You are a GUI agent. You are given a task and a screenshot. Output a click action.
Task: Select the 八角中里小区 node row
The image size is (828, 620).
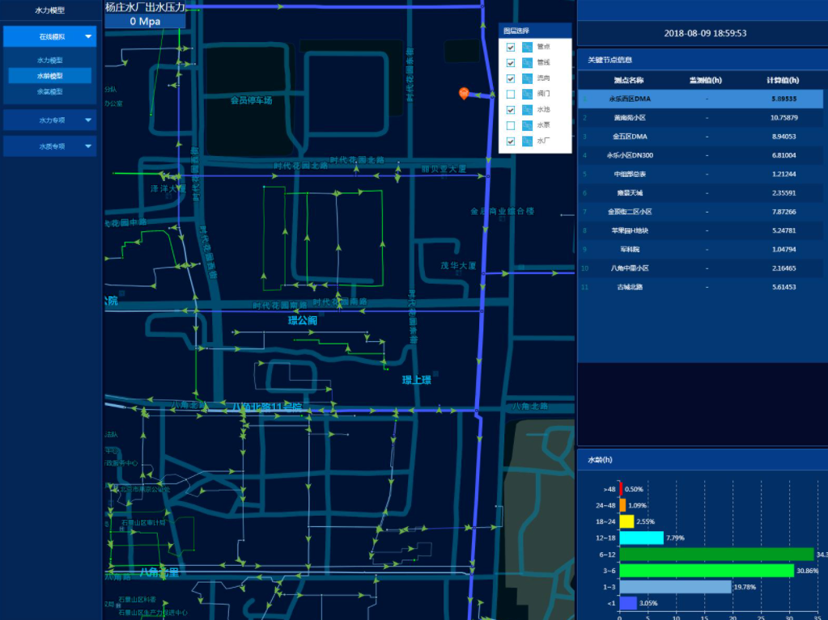(701, 268)
